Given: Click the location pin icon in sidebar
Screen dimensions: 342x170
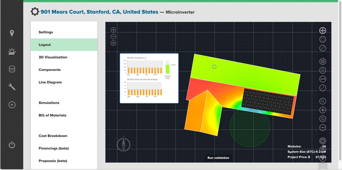Looking at the screenshot, I should click(12, 33).
